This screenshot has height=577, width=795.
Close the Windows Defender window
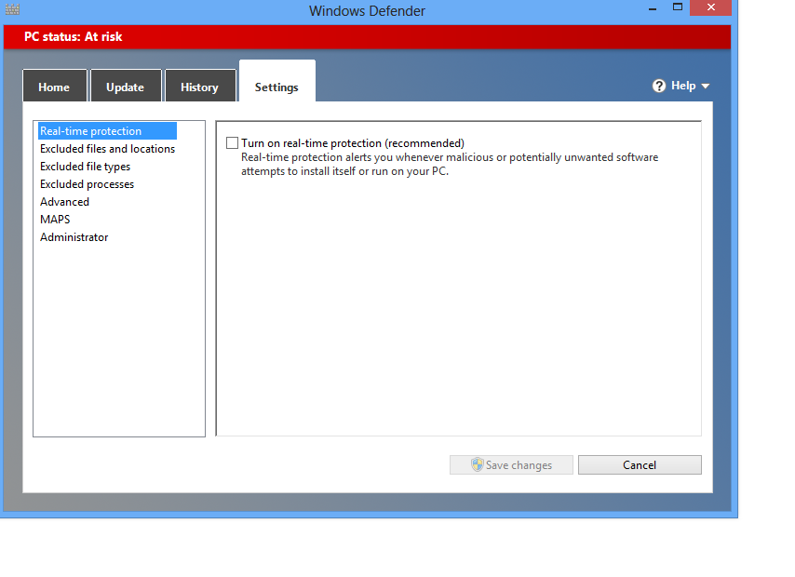coord(711,7)
